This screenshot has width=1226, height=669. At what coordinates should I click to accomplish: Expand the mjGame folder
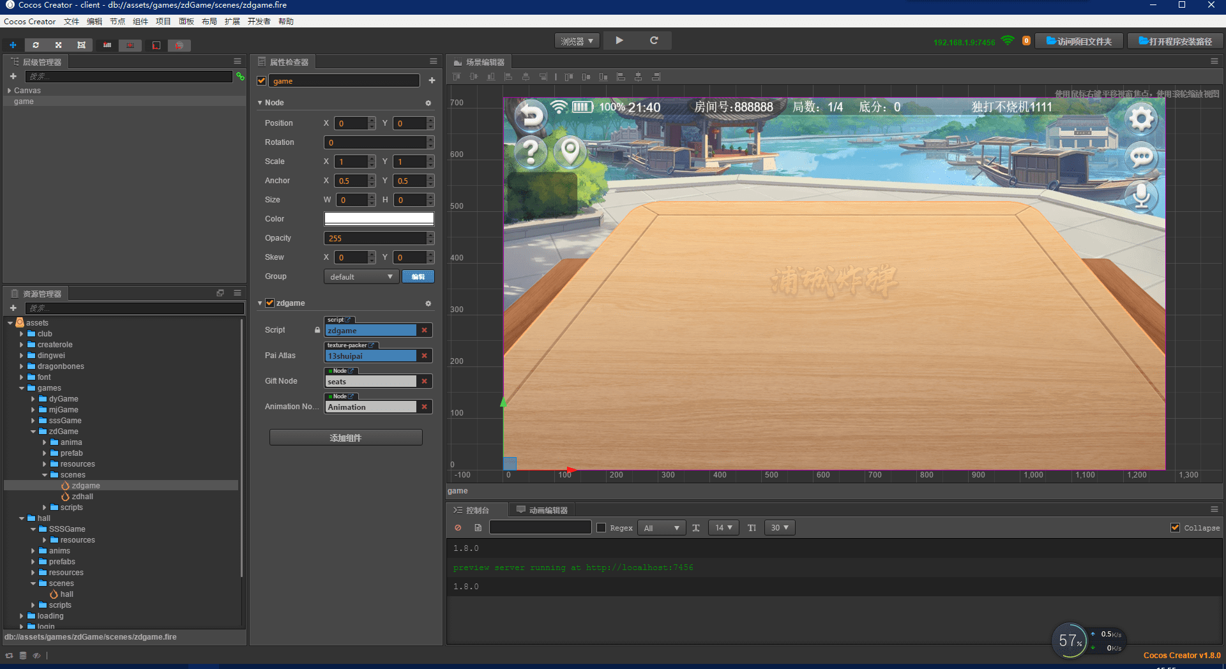(x=33, y=410)
